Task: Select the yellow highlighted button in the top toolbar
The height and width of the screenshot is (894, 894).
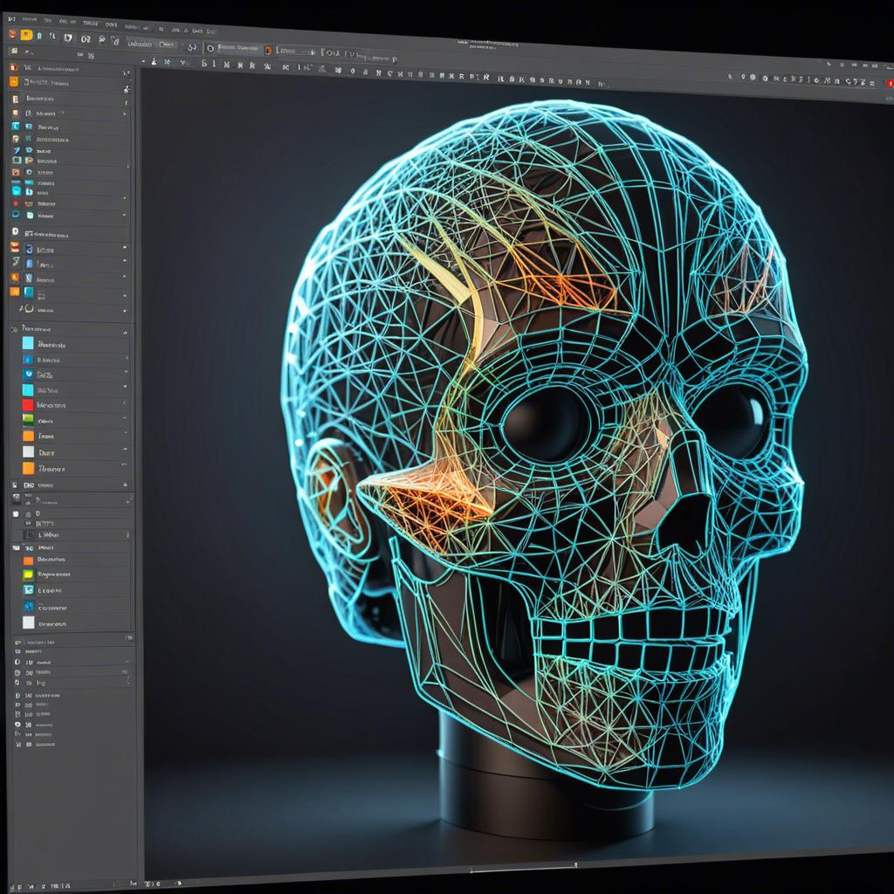Action: [26, 35]
